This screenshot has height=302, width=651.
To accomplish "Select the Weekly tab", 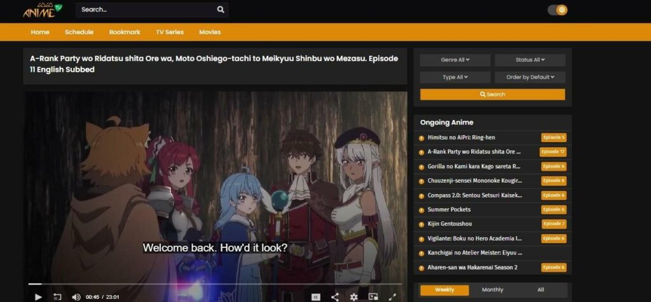I will [x=444, y=290].
